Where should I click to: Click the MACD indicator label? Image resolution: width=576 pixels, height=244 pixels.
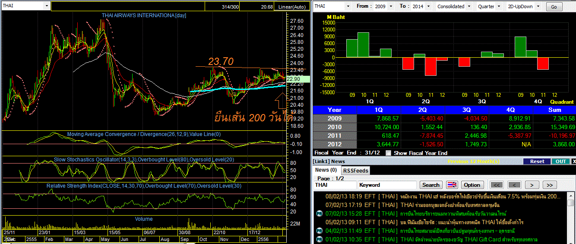pyautogui.click(x=144, y=134)
